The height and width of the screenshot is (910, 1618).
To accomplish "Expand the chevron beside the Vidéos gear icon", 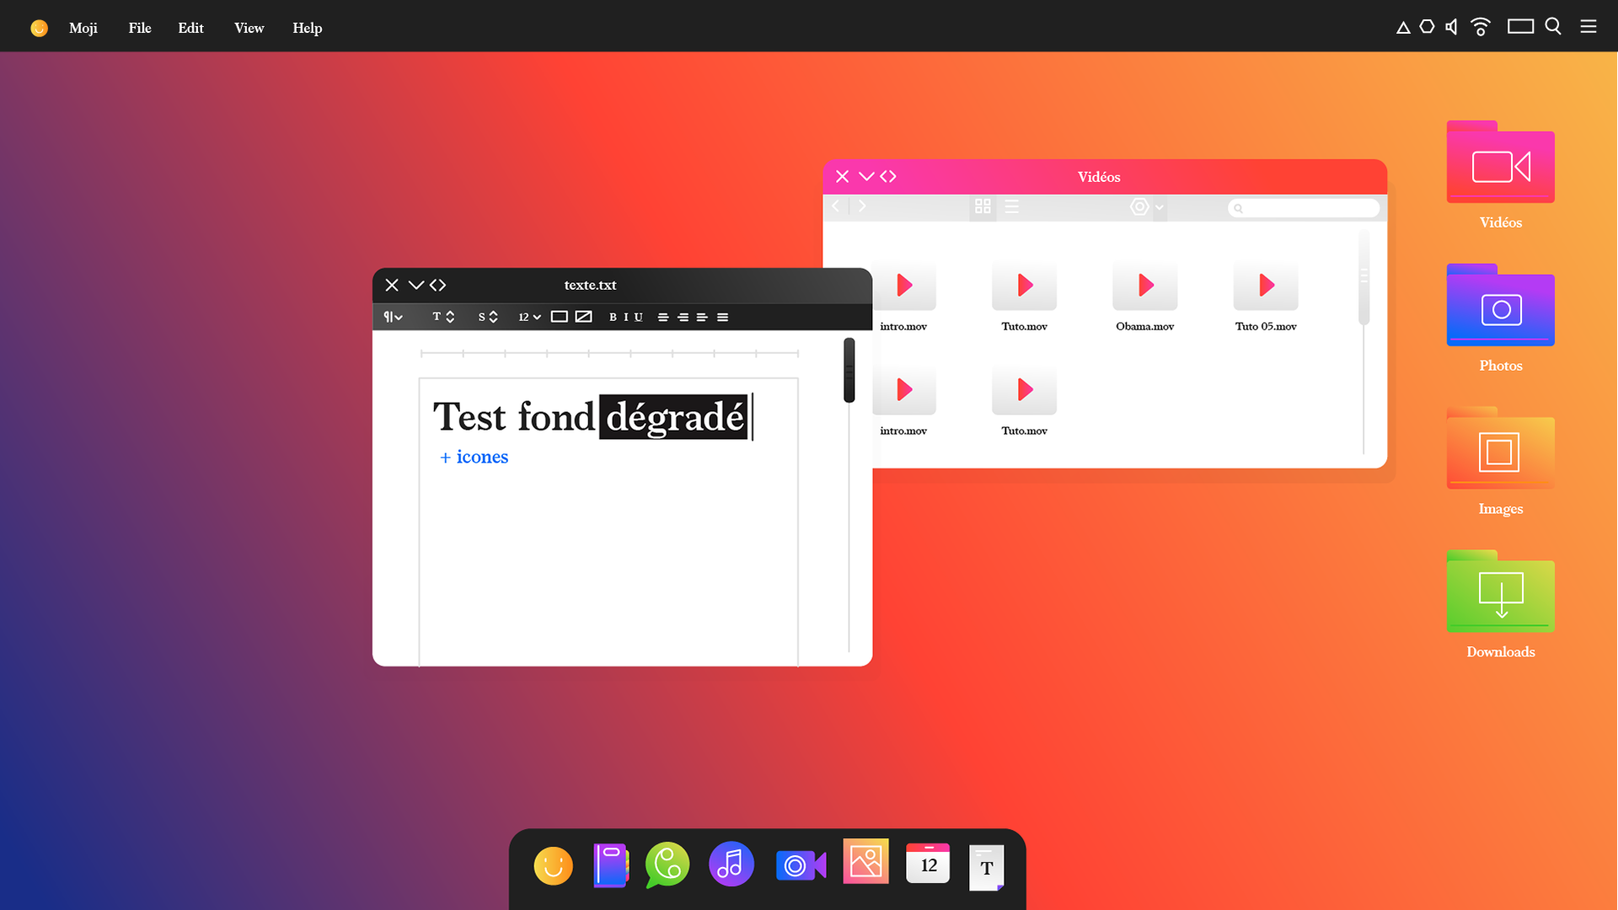I will coord(1160,207).
